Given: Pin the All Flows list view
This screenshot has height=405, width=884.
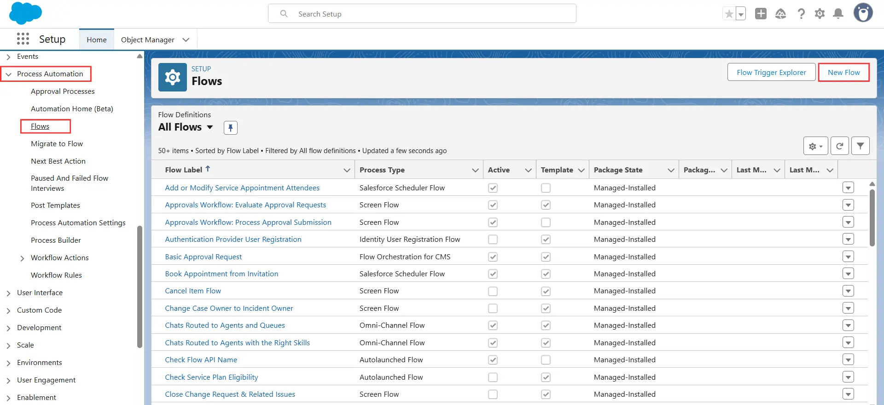Looking at the screenshot, I should (x=231, y=128).
